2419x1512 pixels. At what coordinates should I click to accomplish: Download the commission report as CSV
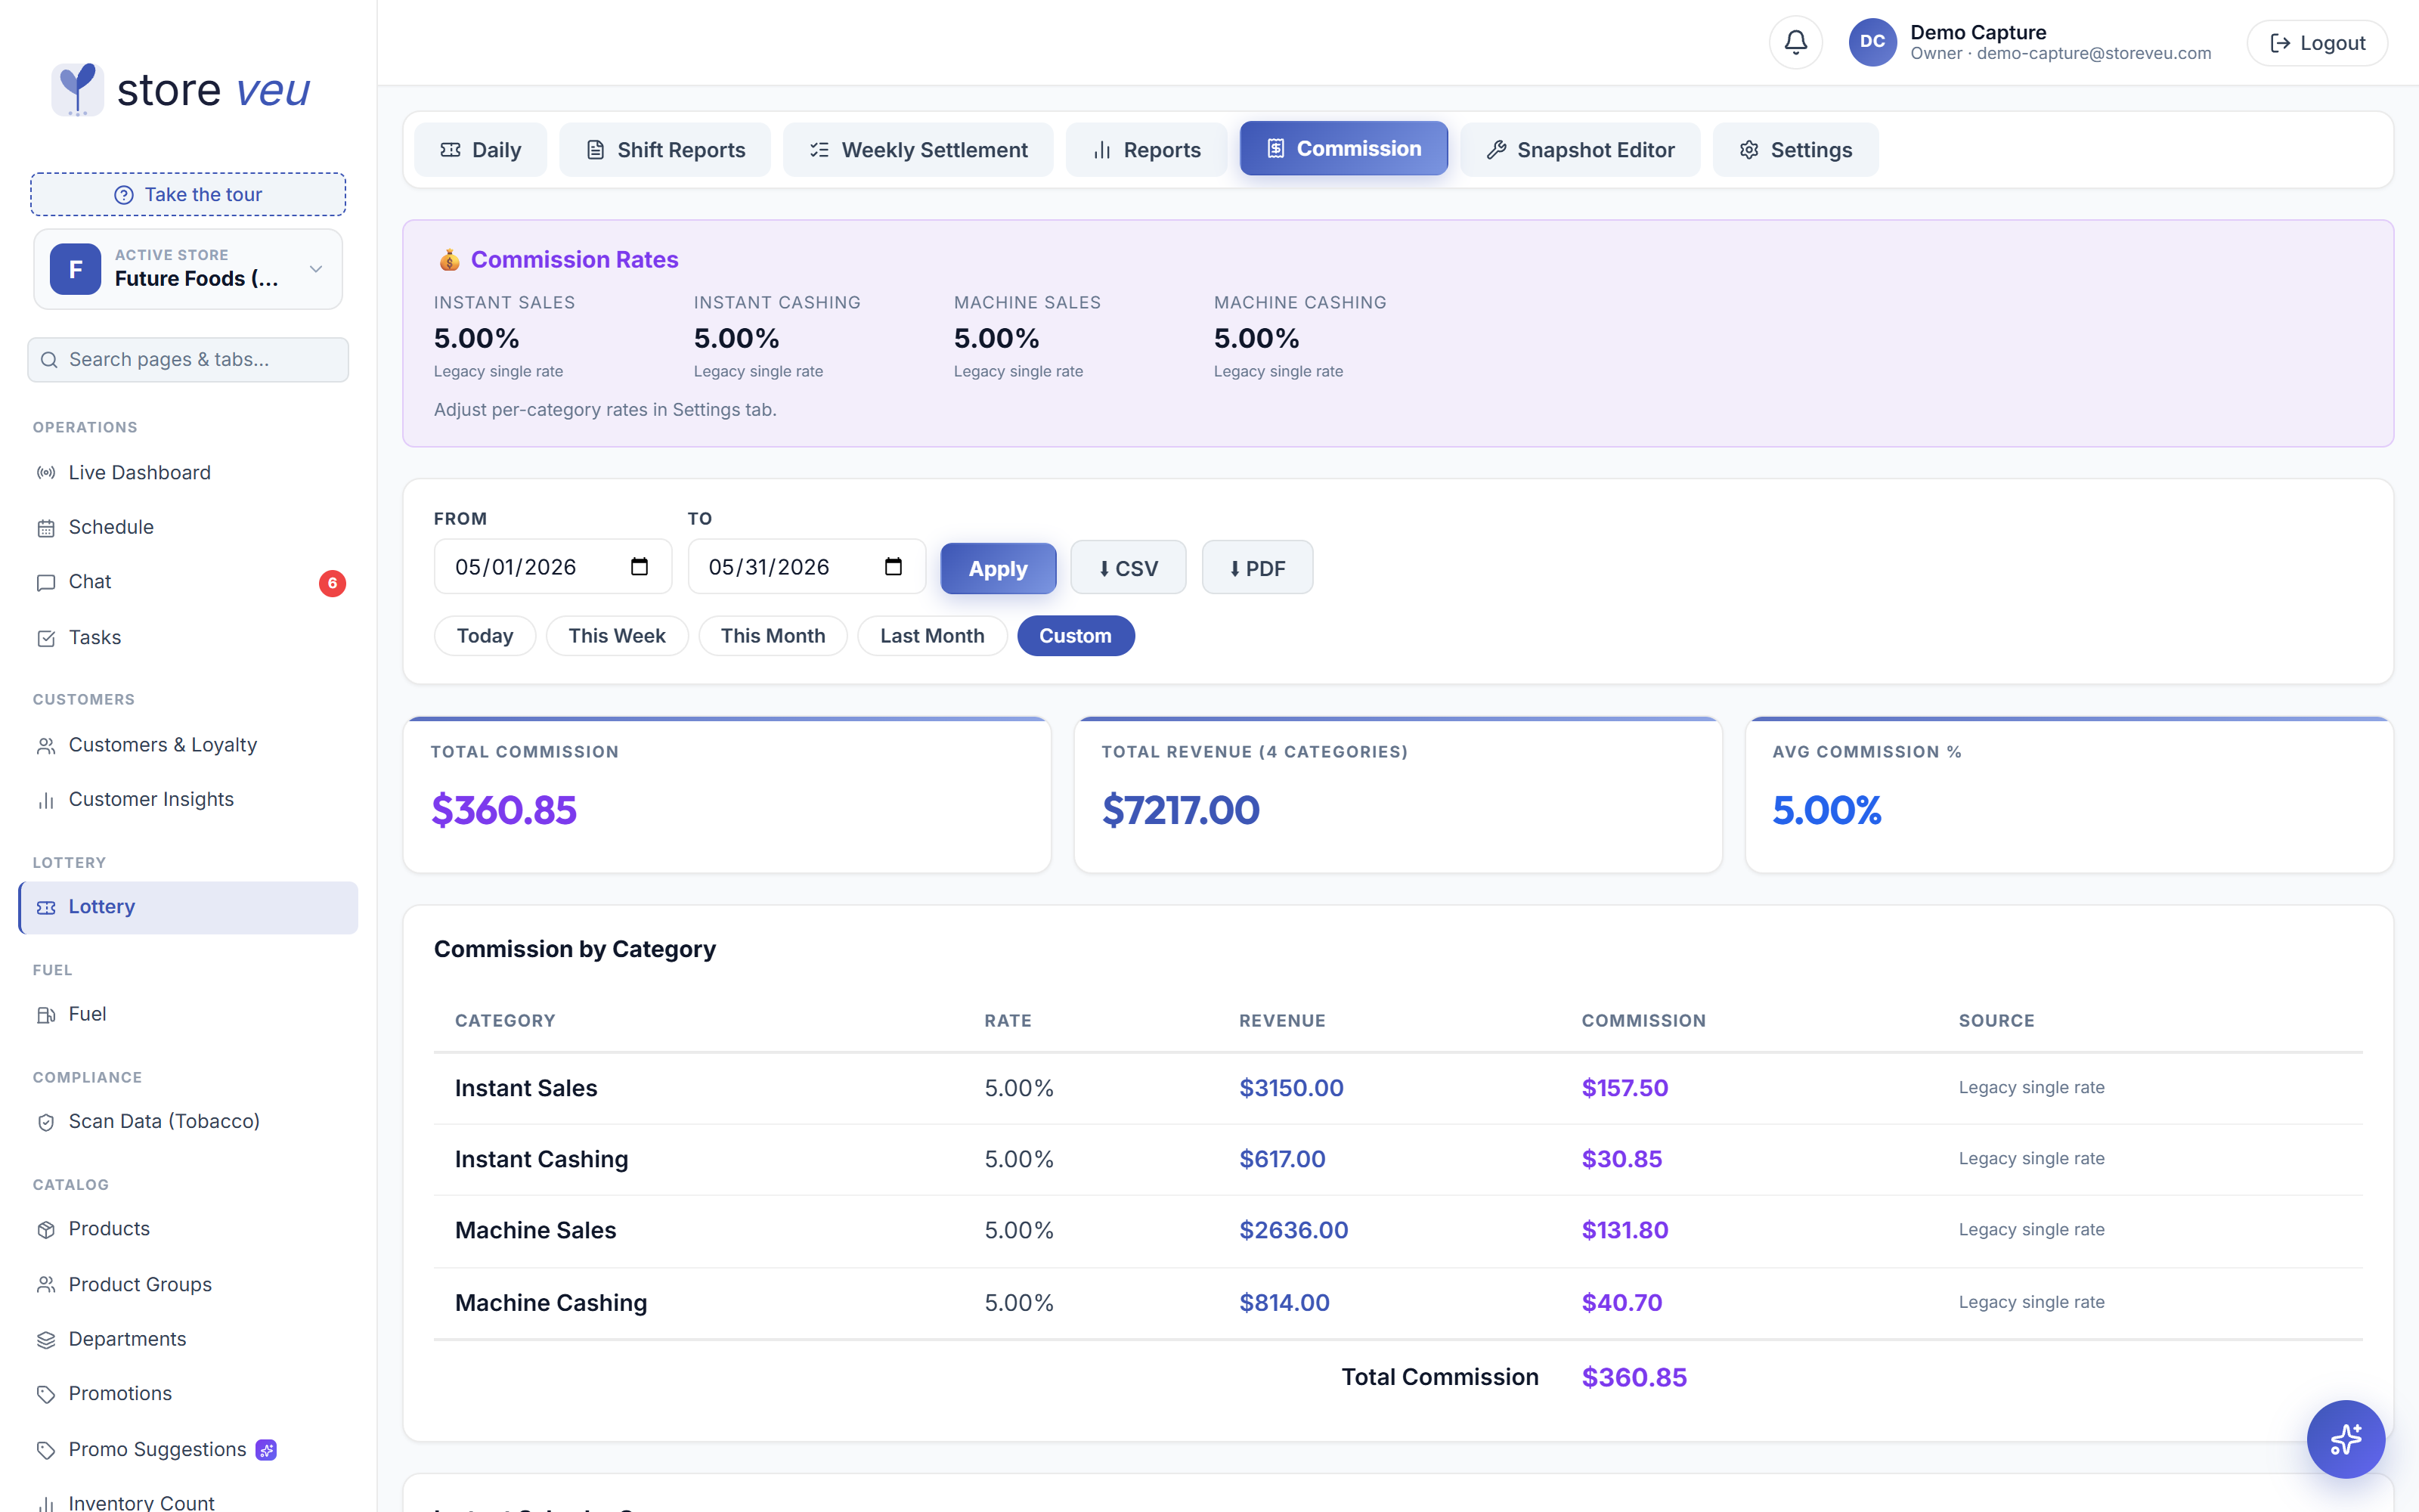(1128, 568)
